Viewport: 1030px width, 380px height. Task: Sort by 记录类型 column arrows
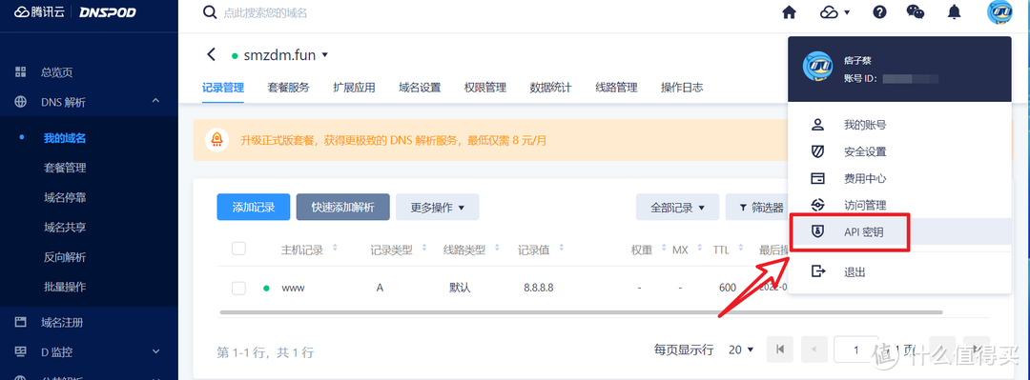[x=423, y=249]
